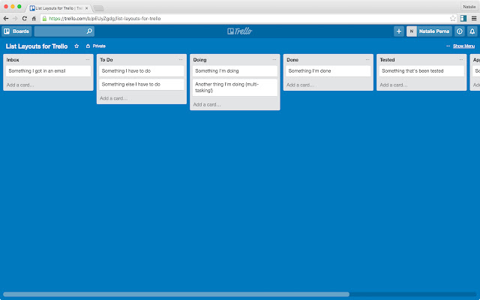Click the To Do list title
The image size is (480, 300).
pos(106,60)
